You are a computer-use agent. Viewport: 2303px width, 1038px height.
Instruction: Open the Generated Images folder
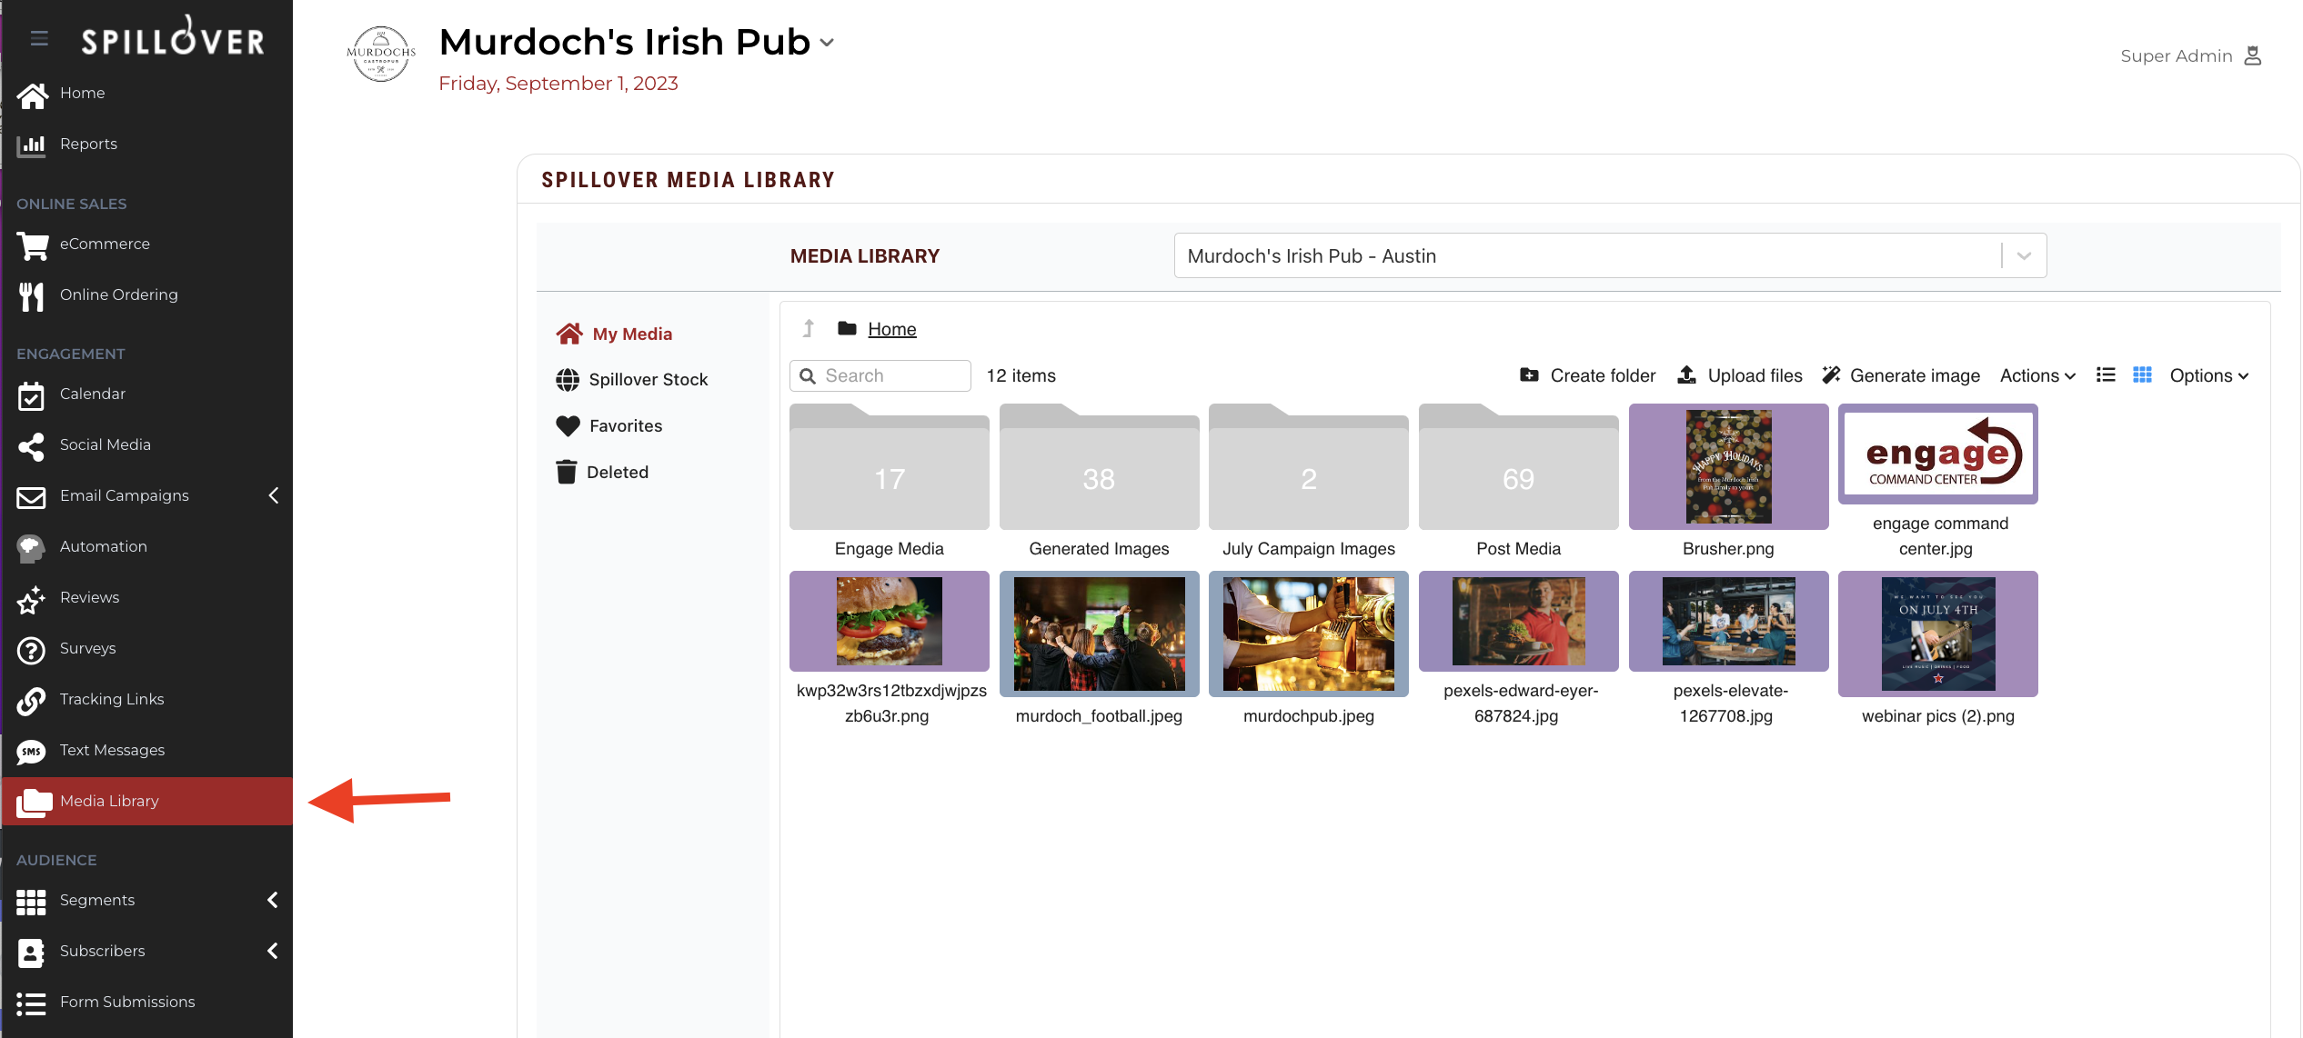1099,473
